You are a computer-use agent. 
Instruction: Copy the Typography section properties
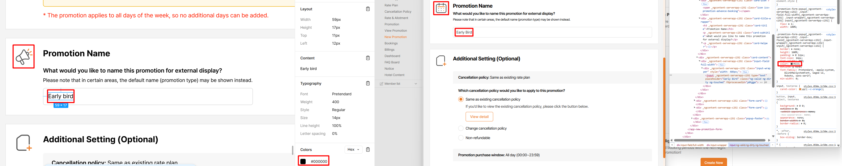368,83
